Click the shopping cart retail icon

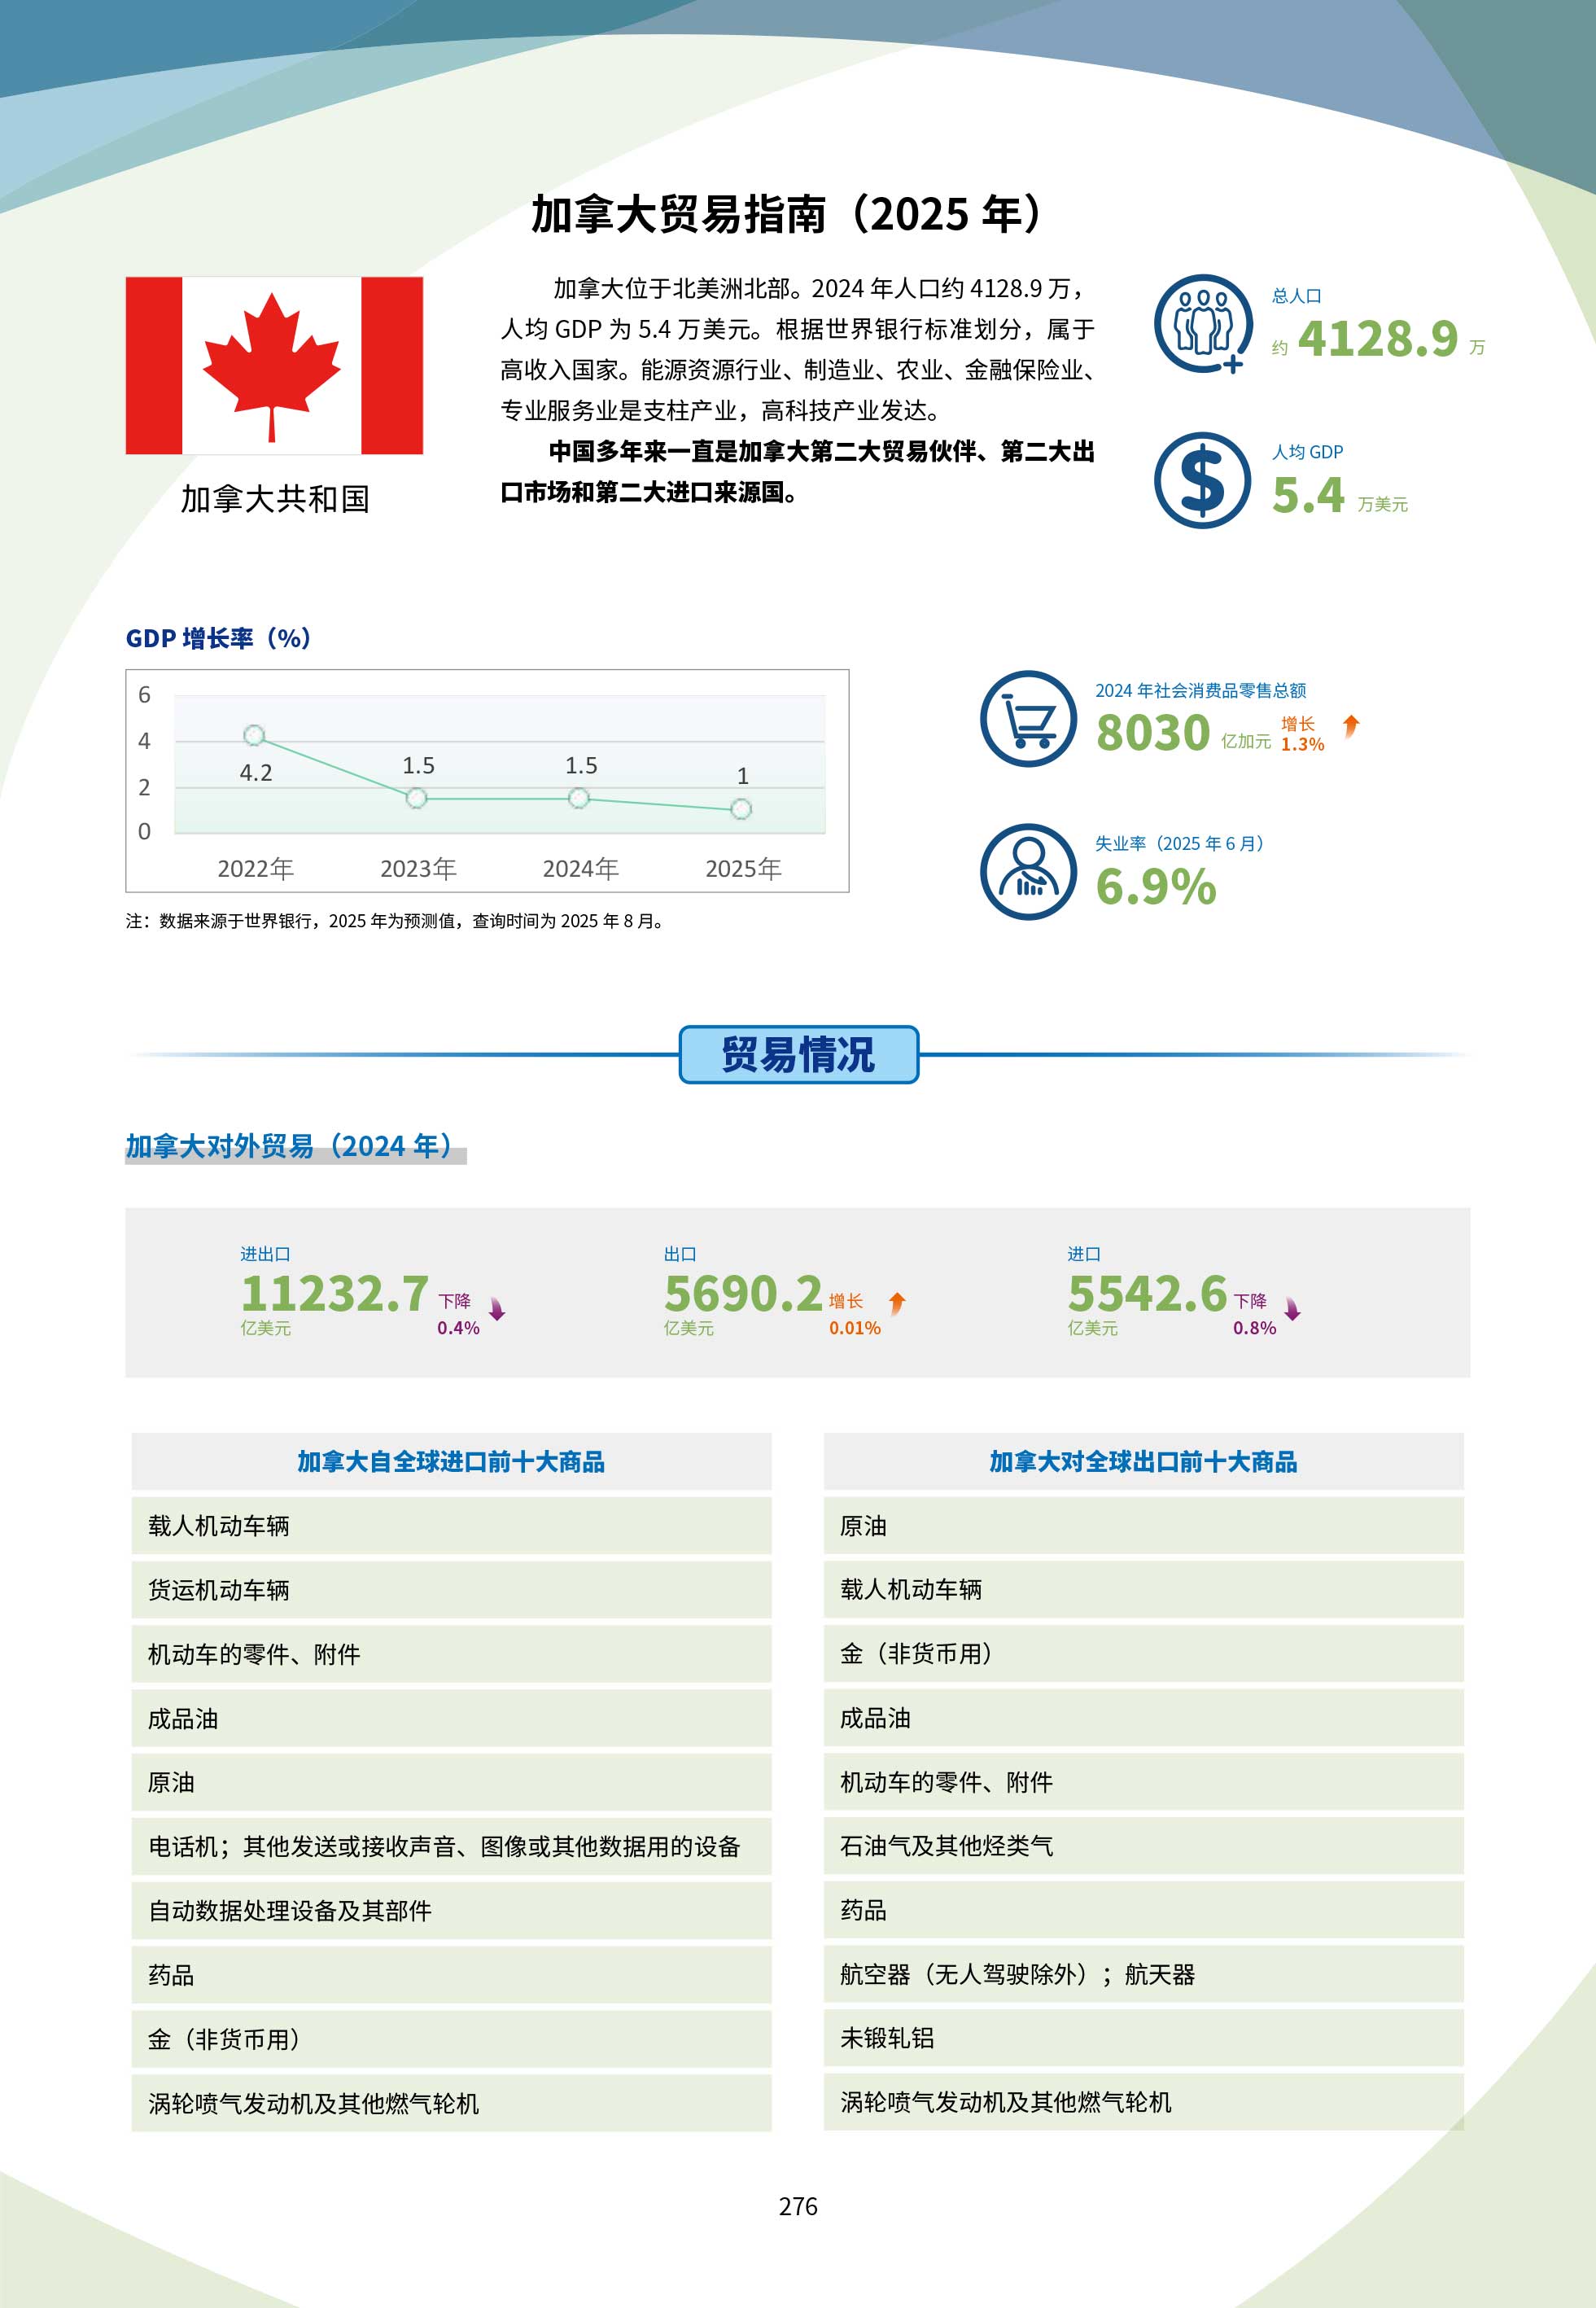tap(1028, 719)
